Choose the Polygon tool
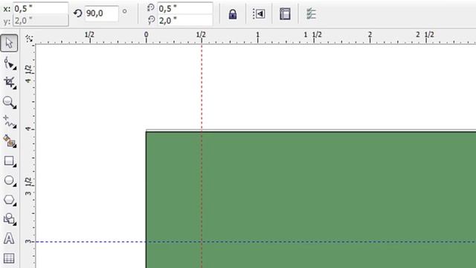The width and height of the screenshot is (476, 268). pos(9,200)
